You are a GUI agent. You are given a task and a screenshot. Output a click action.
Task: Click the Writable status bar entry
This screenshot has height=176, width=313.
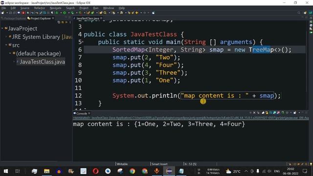pos(122,164)
